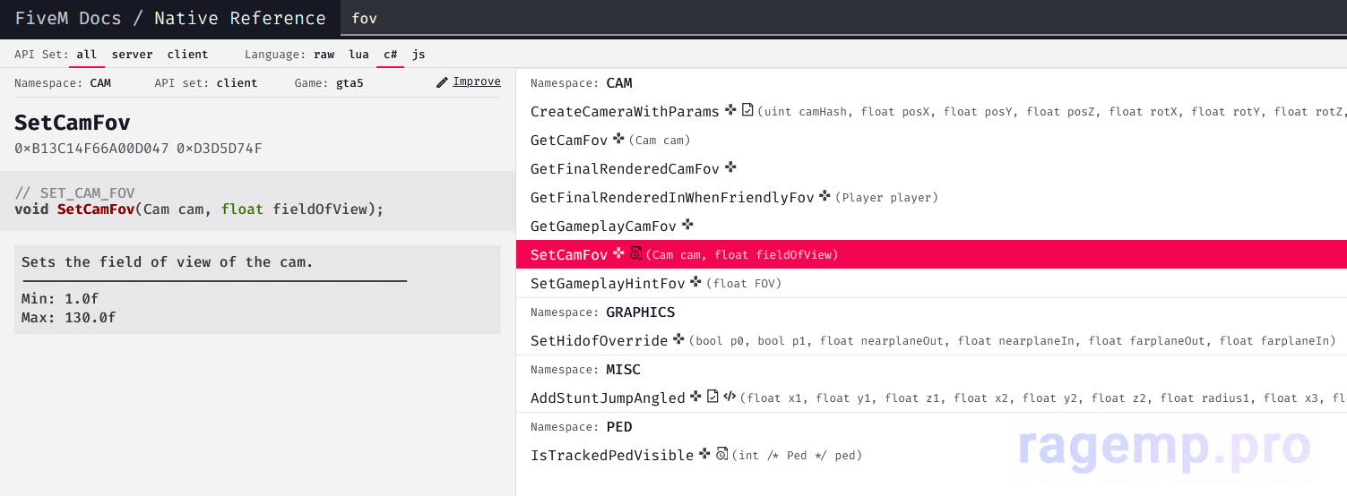Click document-clock icon next to IsTrackedPedVisible
1347x496 pixels.
[721, 455]
